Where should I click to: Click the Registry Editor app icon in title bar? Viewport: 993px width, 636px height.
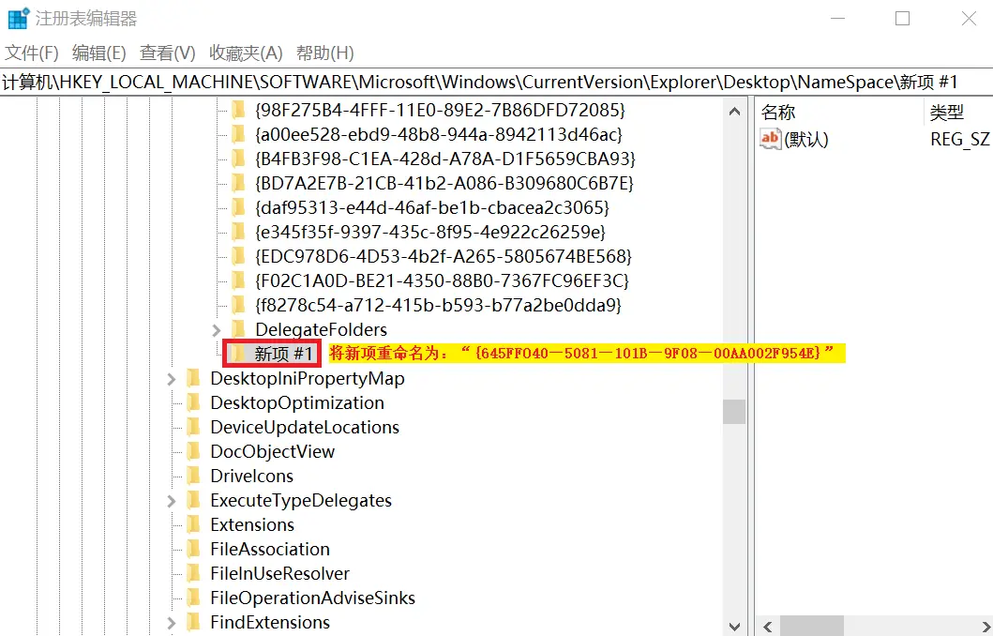18,19
